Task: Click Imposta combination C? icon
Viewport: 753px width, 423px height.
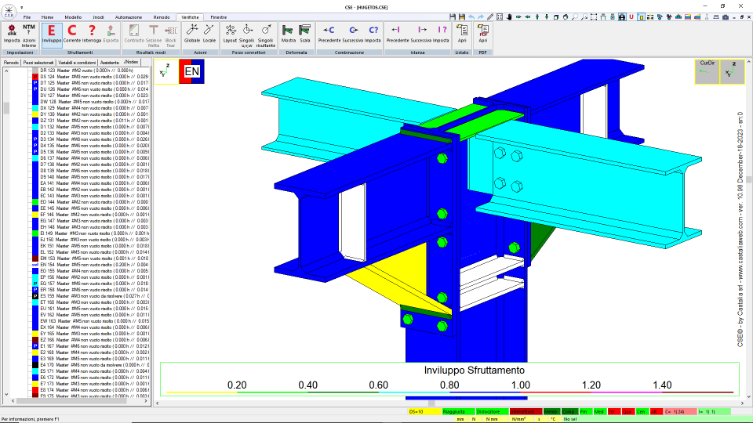Action: (x=373, y=34)
